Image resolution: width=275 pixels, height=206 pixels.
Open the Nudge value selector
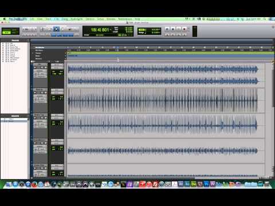point(155,33)
